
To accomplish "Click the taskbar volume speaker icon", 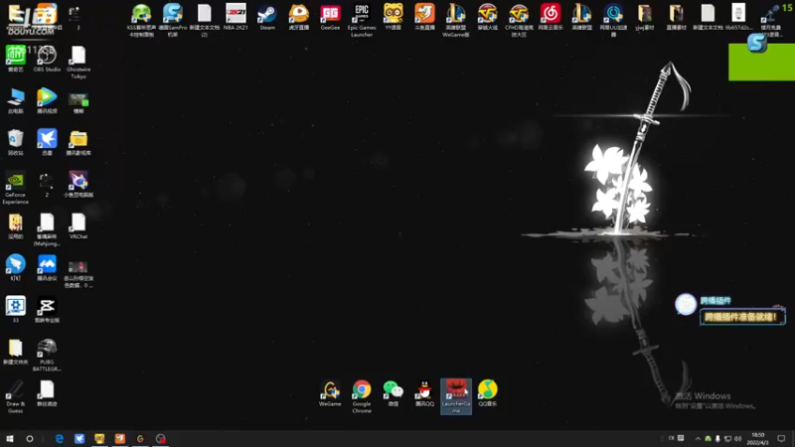I will [737, 438].
